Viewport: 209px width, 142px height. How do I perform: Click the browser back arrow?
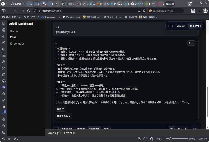(x=16, y=11)
